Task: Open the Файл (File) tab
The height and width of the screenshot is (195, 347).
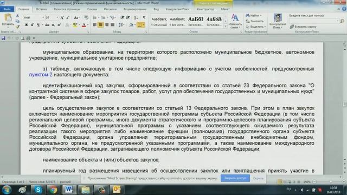Action: [x=7, y=9]
